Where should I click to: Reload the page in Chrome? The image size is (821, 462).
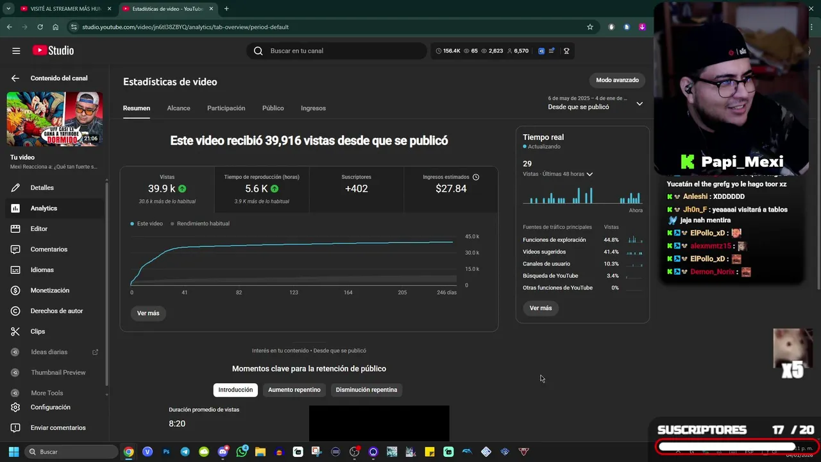[40, 27]
